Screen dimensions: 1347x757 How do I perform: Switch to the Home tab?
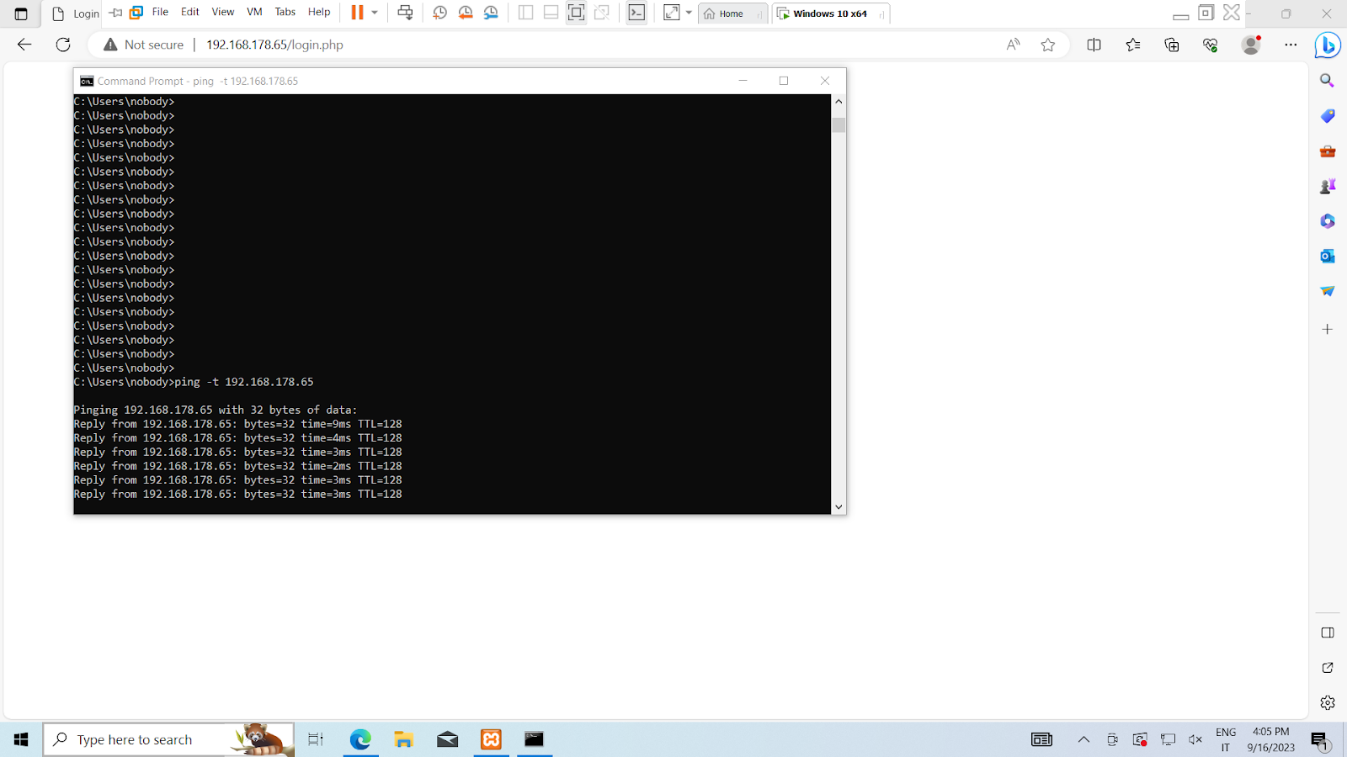tap(731, 13)
